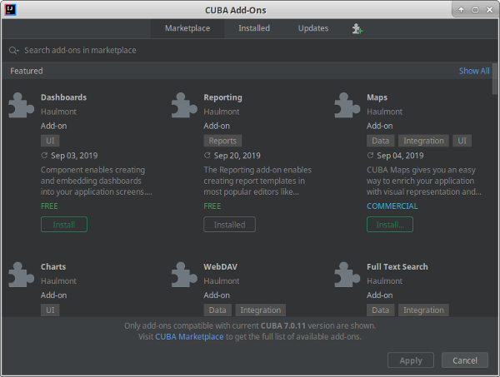Open search options magnifier dropdown
The height and width of the screenshot is (377, 500).
pos(13,50)
